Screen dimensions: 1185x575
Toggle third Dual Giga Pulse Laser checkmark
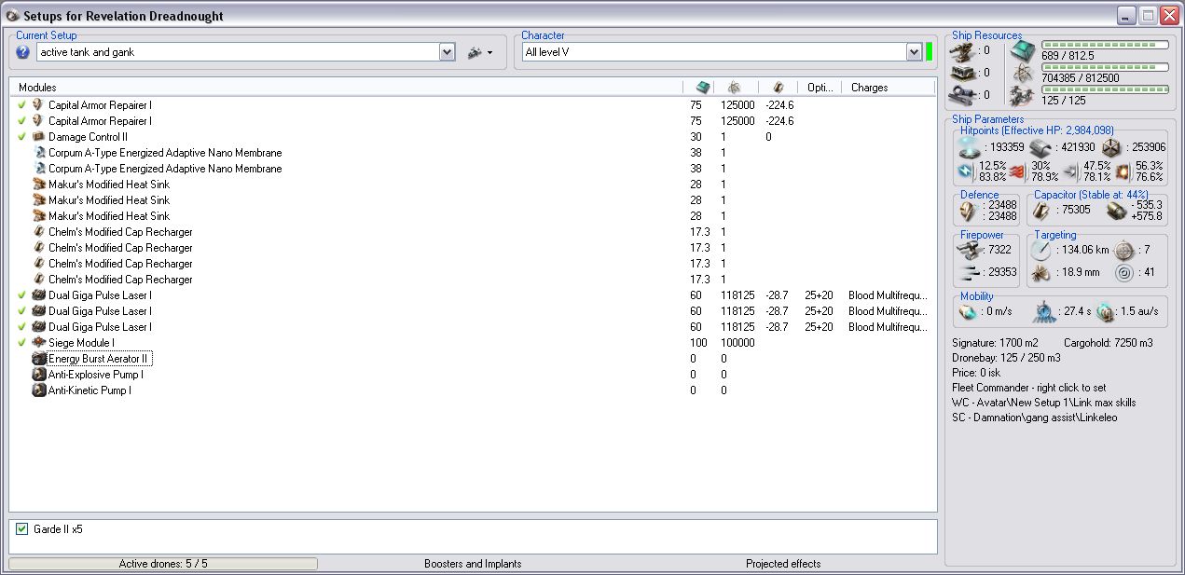(x=22, y=327)
